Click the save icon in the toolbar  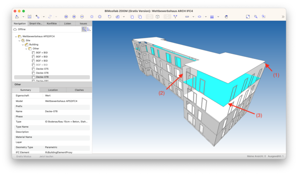click(29, 17)
